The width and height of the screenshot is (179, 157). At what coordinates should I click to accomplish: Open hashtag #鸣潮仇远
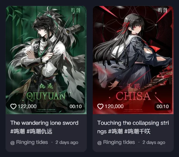[x=39, y=131]
